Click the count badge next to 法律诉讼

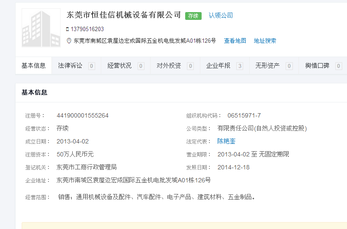tap(91, 66)
